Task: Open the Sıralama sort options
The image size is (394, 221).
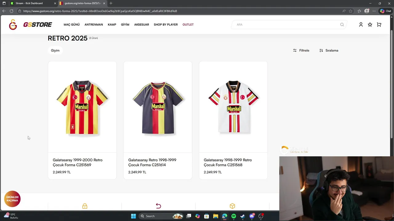Action: 329,50
